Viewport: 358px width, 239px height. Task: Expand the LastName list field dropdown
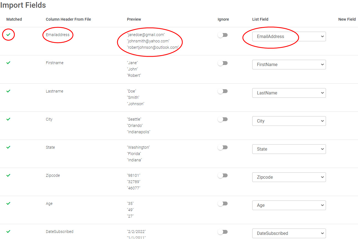coord(289,93)
